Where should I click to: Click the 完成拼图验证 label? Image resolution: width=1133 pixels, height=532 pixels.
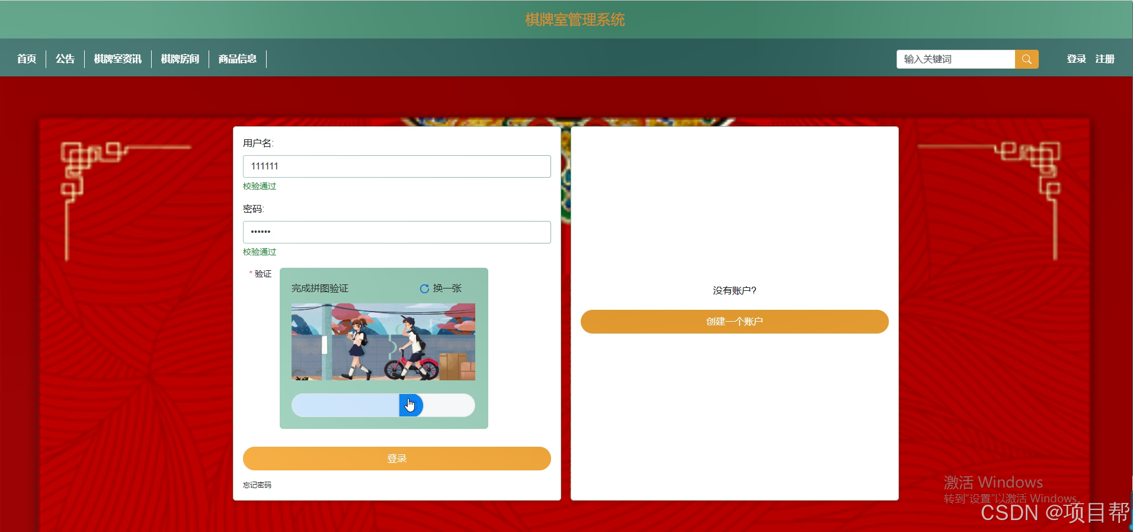click(x=320, y=289)
